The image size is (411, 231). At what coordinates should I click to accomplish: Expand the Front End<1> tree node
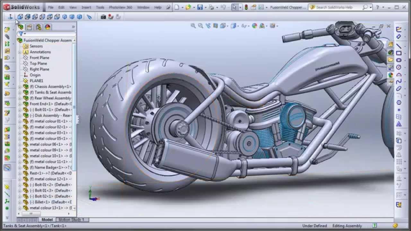coord(20,104)
